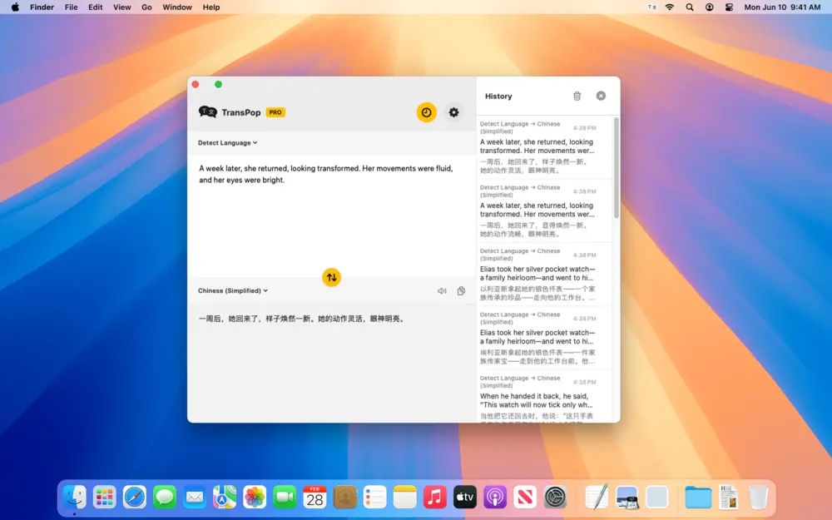
Task: Expand the first history entry details
Action: [x=545, y=150]
